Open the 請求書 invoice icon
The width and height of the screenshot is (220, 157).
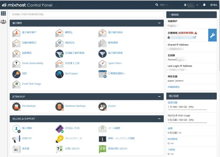click(16, 149)
